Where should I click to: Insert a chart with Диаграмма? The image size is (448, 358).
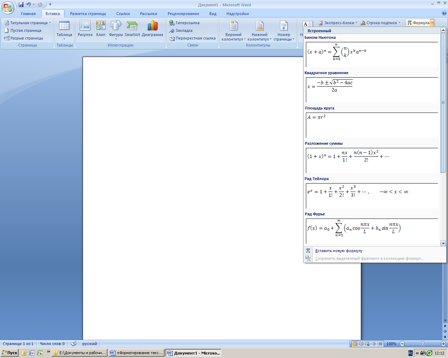152,29
